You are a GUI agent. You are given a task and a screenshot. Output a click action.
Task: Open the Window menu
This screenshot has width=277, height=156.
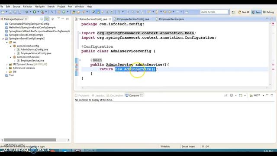tap(79, 6)
